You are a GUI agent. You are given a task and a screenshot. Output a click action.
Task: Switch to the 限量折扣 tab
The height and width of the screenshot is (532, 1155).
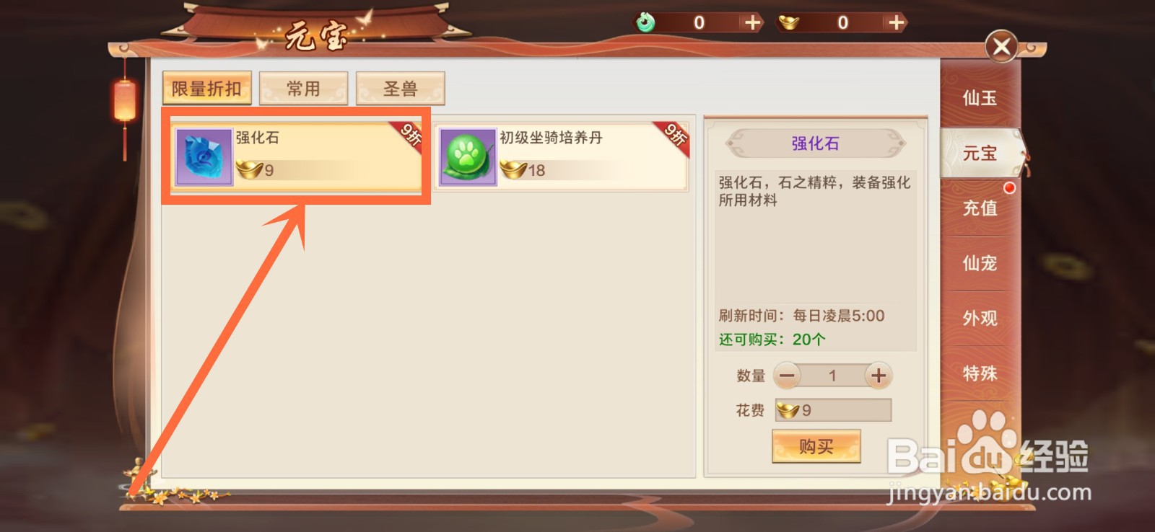point(206,89)
